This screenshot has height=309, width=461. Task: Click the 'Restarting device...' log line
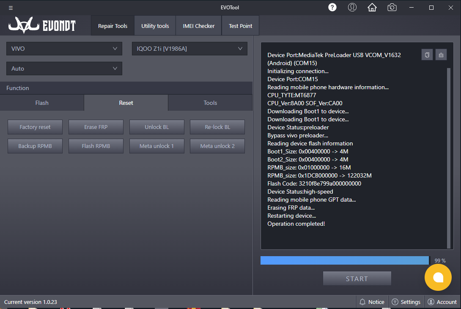coord(292,216)
